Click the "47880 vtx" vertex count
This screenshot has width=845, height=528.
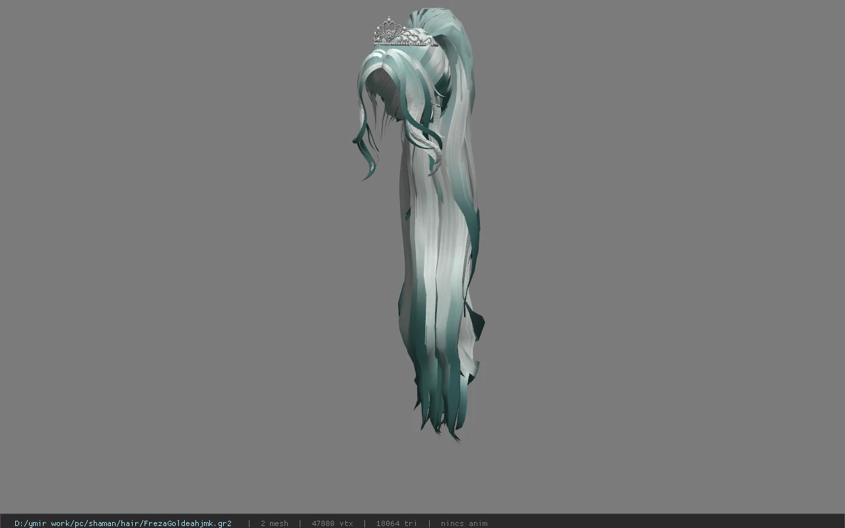point(332,523)
